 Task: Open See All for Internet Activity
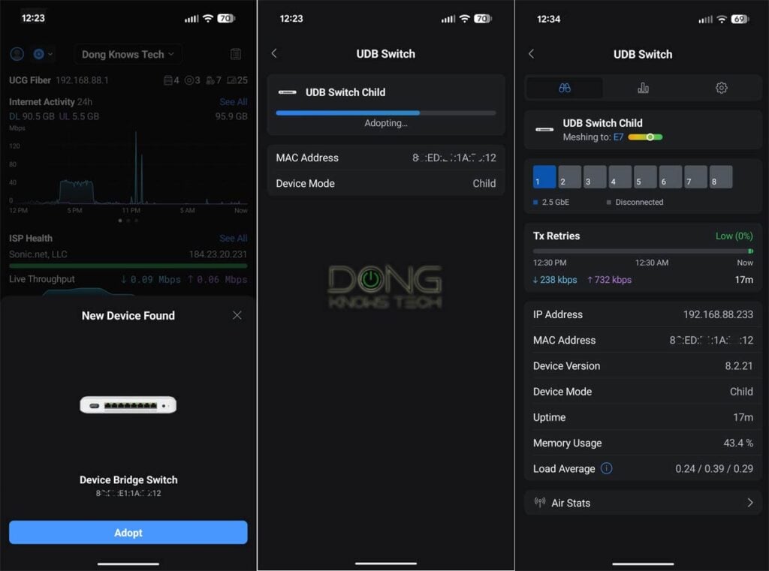pos(233,102)
